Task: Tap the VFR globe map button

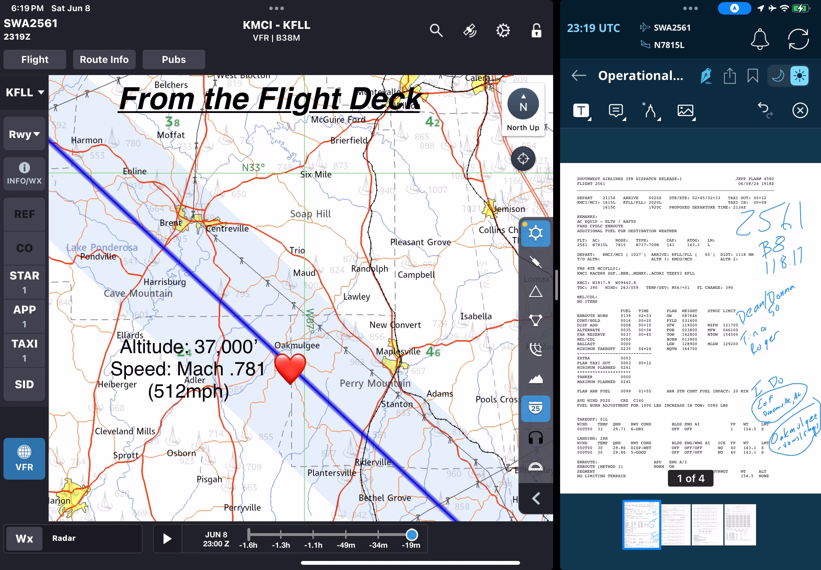Action: point(24,458)
